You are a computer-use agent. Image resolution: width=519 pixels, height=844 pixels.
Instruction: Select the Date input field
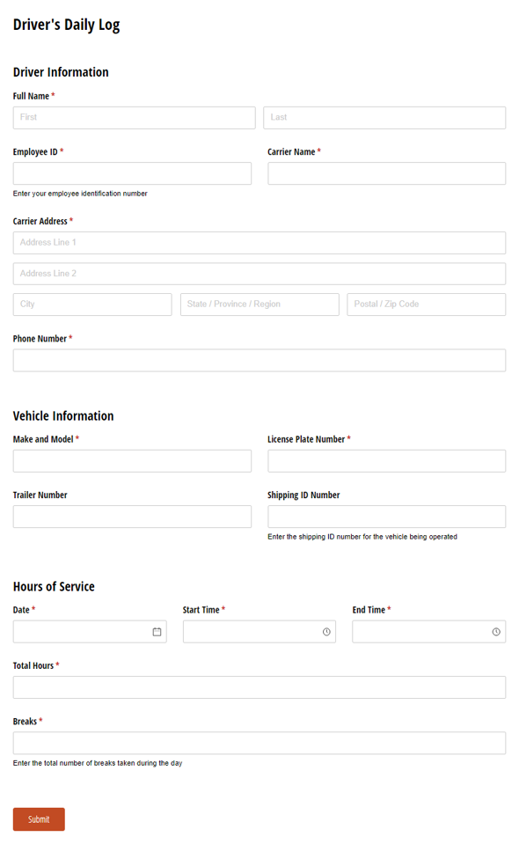click(90, 632)
